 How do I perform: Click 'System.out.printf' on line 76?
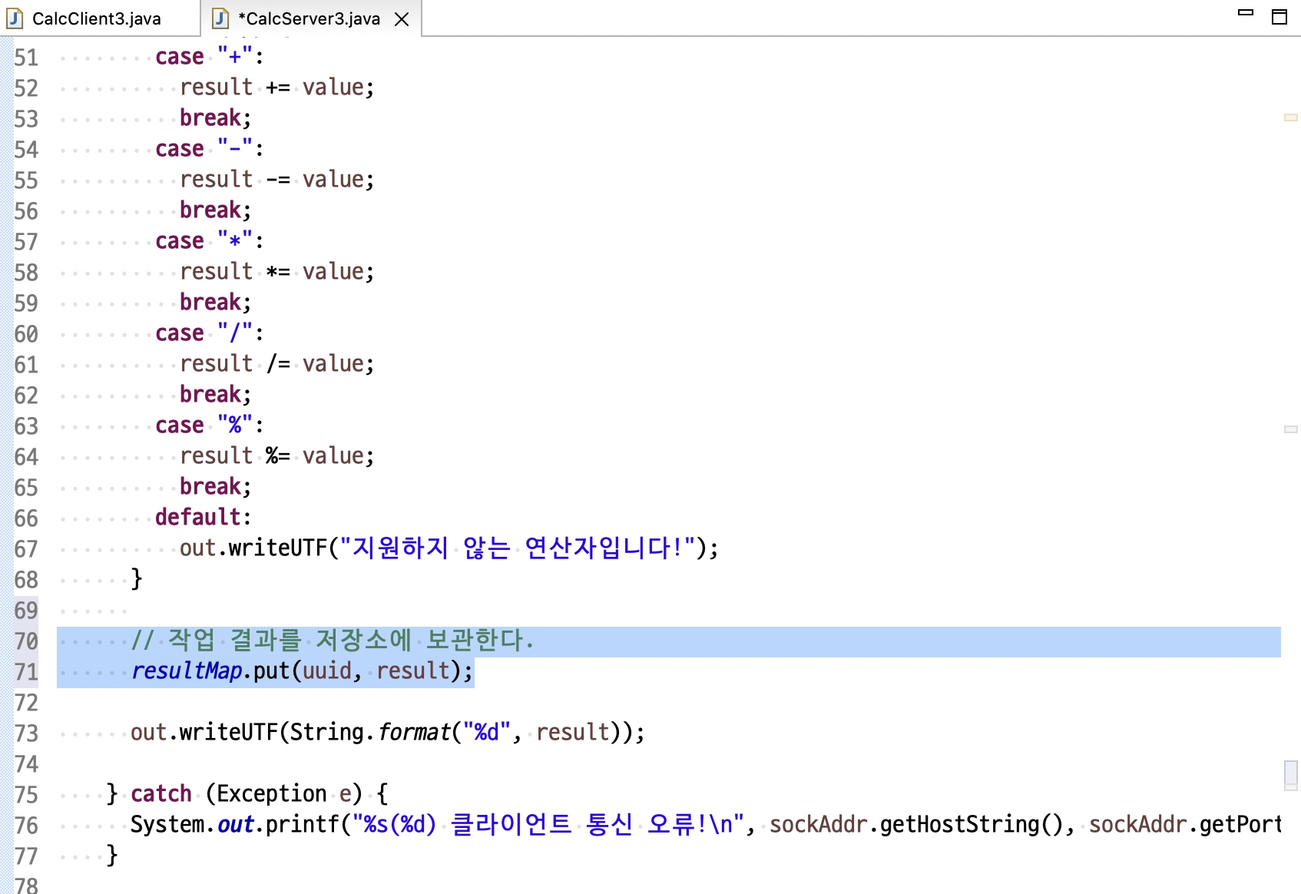234,825
